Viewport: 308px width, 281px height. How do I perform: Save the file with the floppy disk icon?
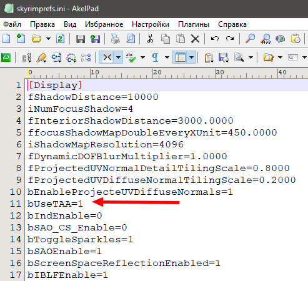tap(81, 39)
